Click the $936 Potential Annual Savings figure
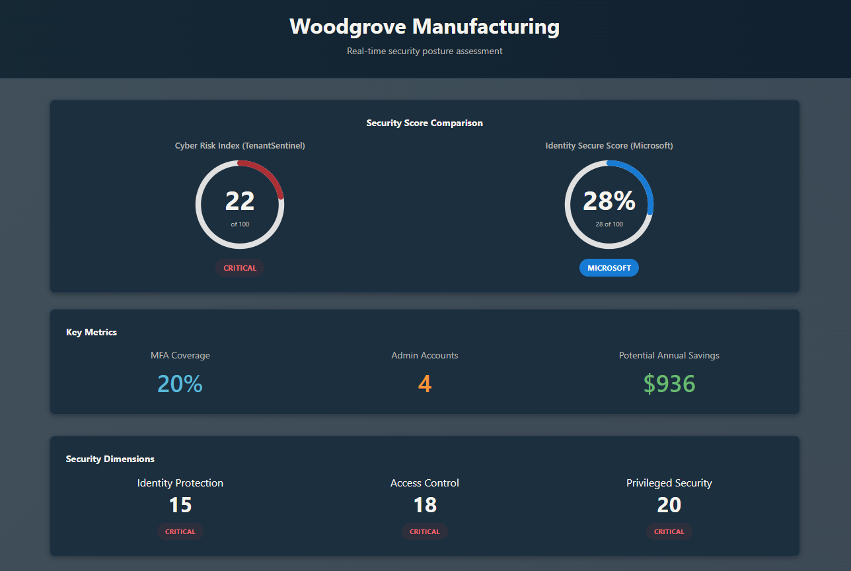The height and width of the screenshot is (571, 851). tap(669, 384)
